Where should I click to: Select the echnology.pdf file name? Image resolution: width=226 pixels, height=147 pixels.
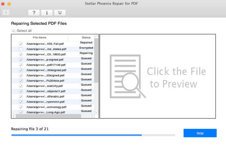point(46,107)
